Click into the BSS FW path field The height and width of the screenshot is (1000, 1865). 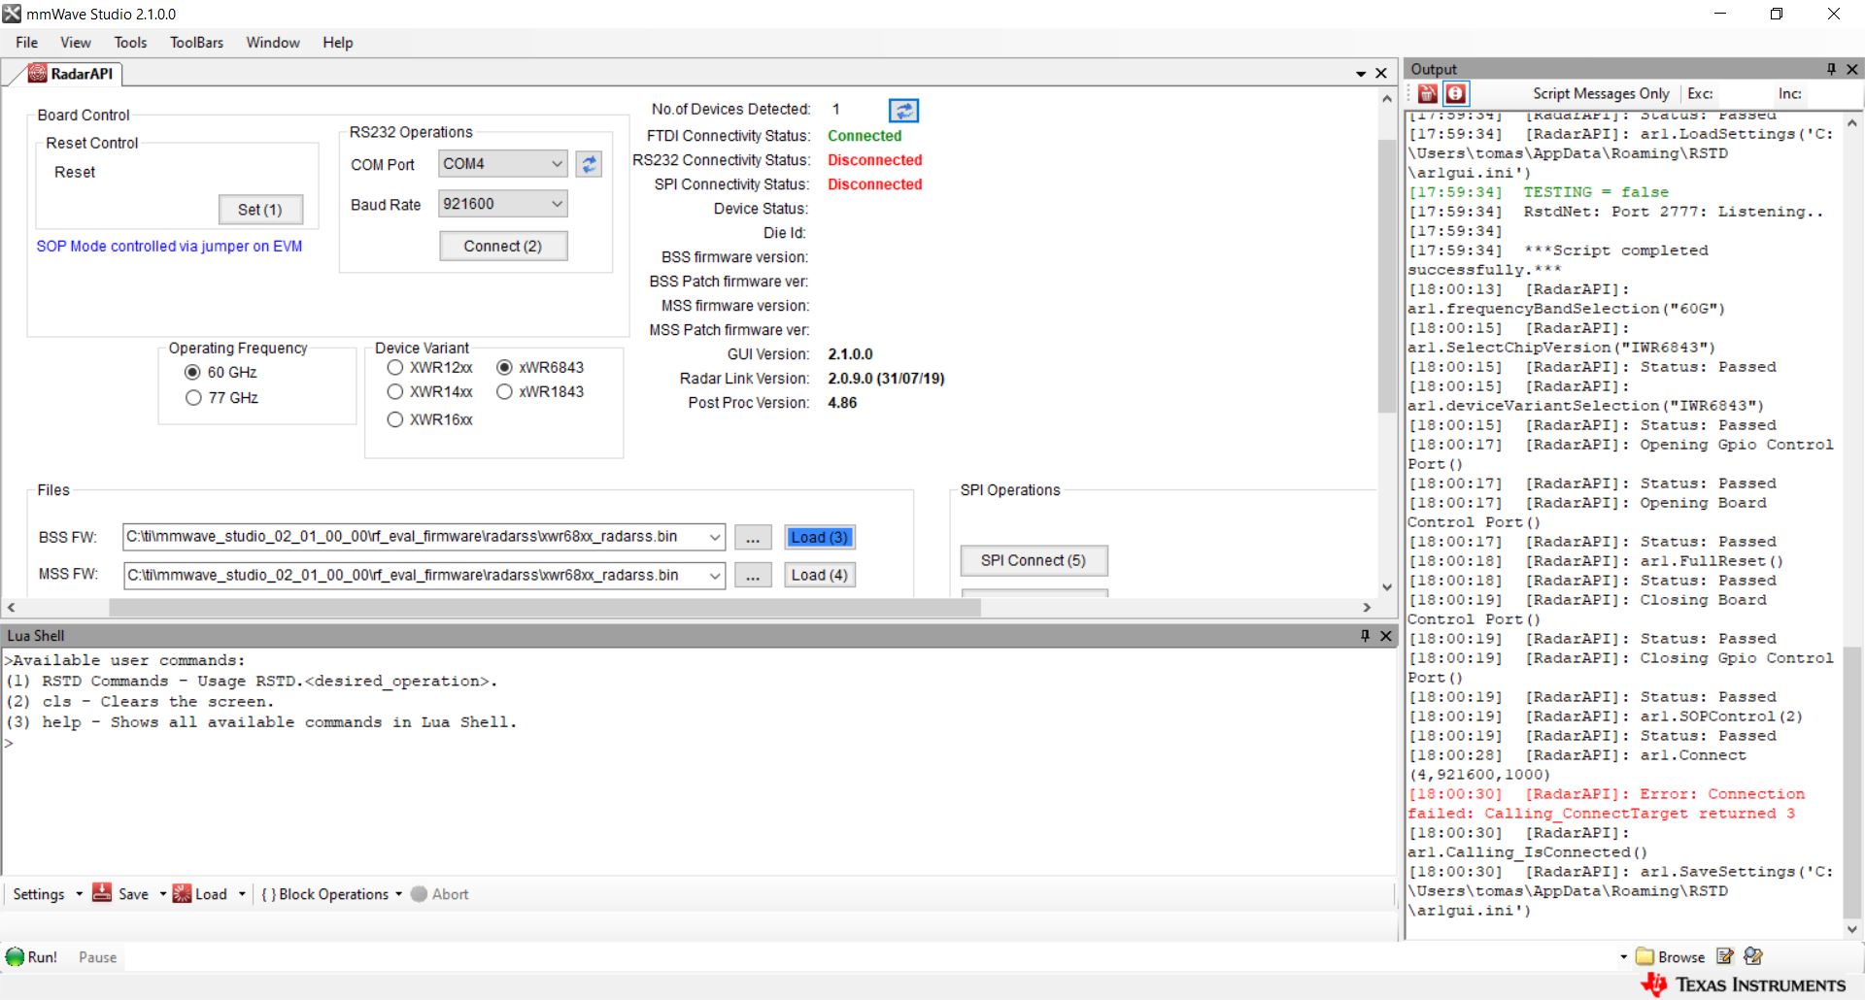pyautogui.click(x=416, y=537)
